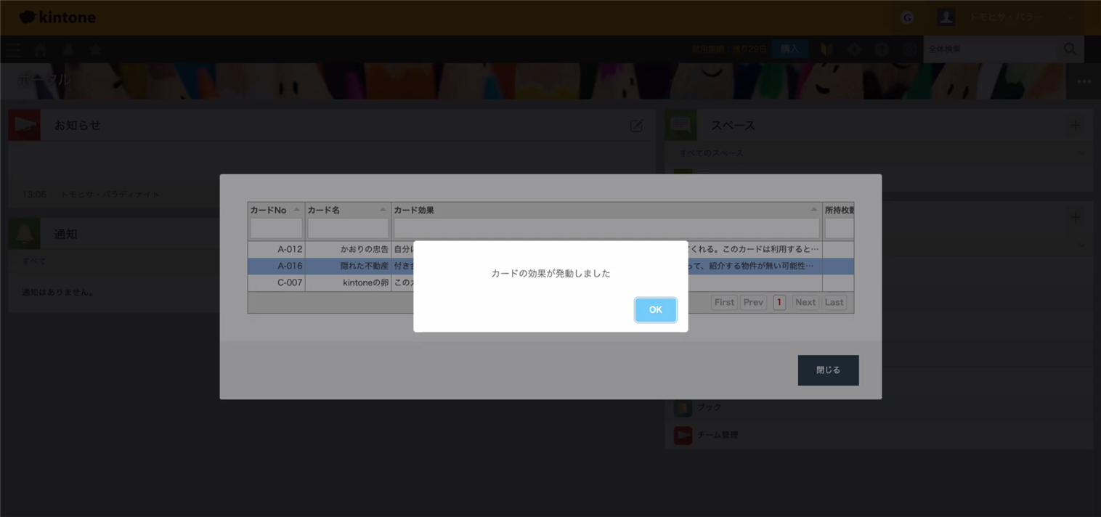This screenshot has width=1101, height=517.
Task: Open settings with the gear icon
Action: tap(854, 49)
